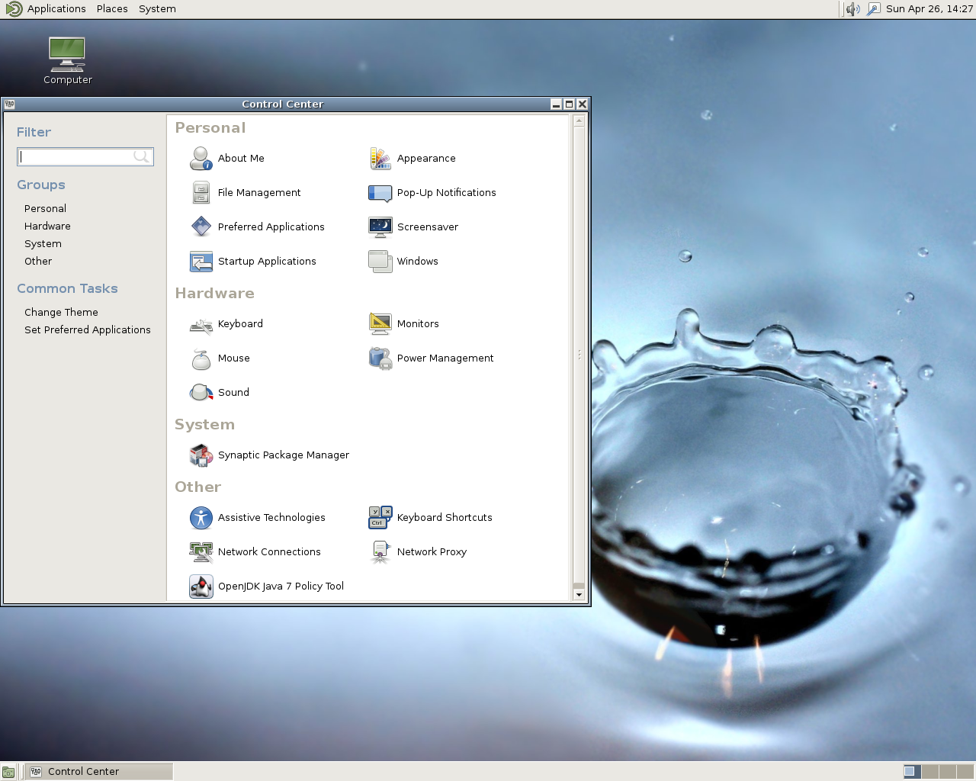Open the Places menu

112,9
